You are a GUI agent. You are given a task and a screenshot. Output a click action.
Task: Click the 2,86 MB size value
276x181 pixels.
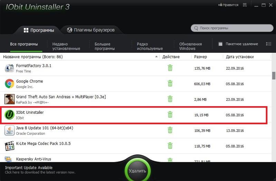click(200, 99)
